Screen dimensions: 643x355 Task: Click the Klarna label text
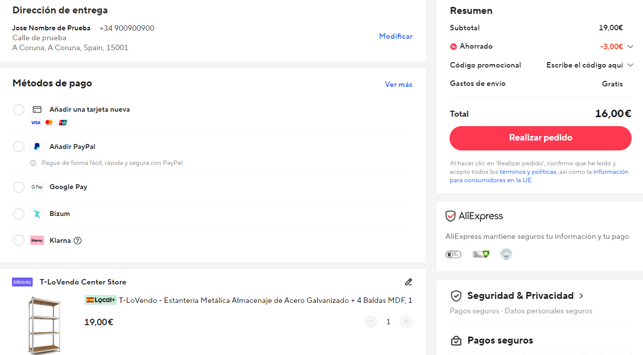(x=60, y=240)
